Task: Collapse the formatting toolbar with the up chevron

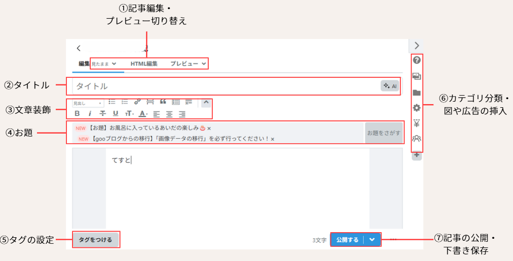Action: tap(206, 102)
